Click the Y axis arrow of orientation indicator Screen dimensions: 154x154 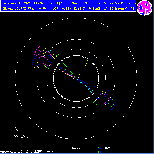pyautogui.click(x=16, y=129)
